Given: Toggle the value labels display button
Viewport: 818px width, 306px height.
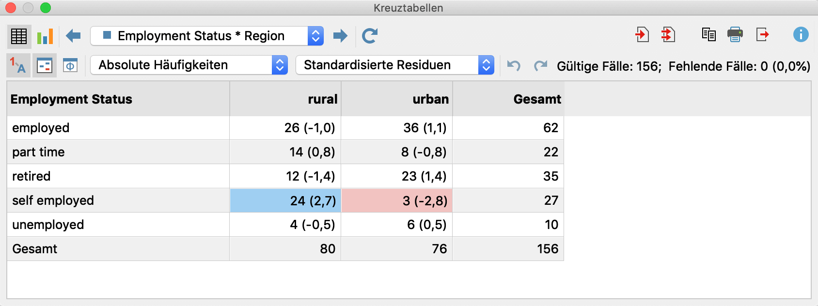Looking at the screenshot, I should (18, 65).
